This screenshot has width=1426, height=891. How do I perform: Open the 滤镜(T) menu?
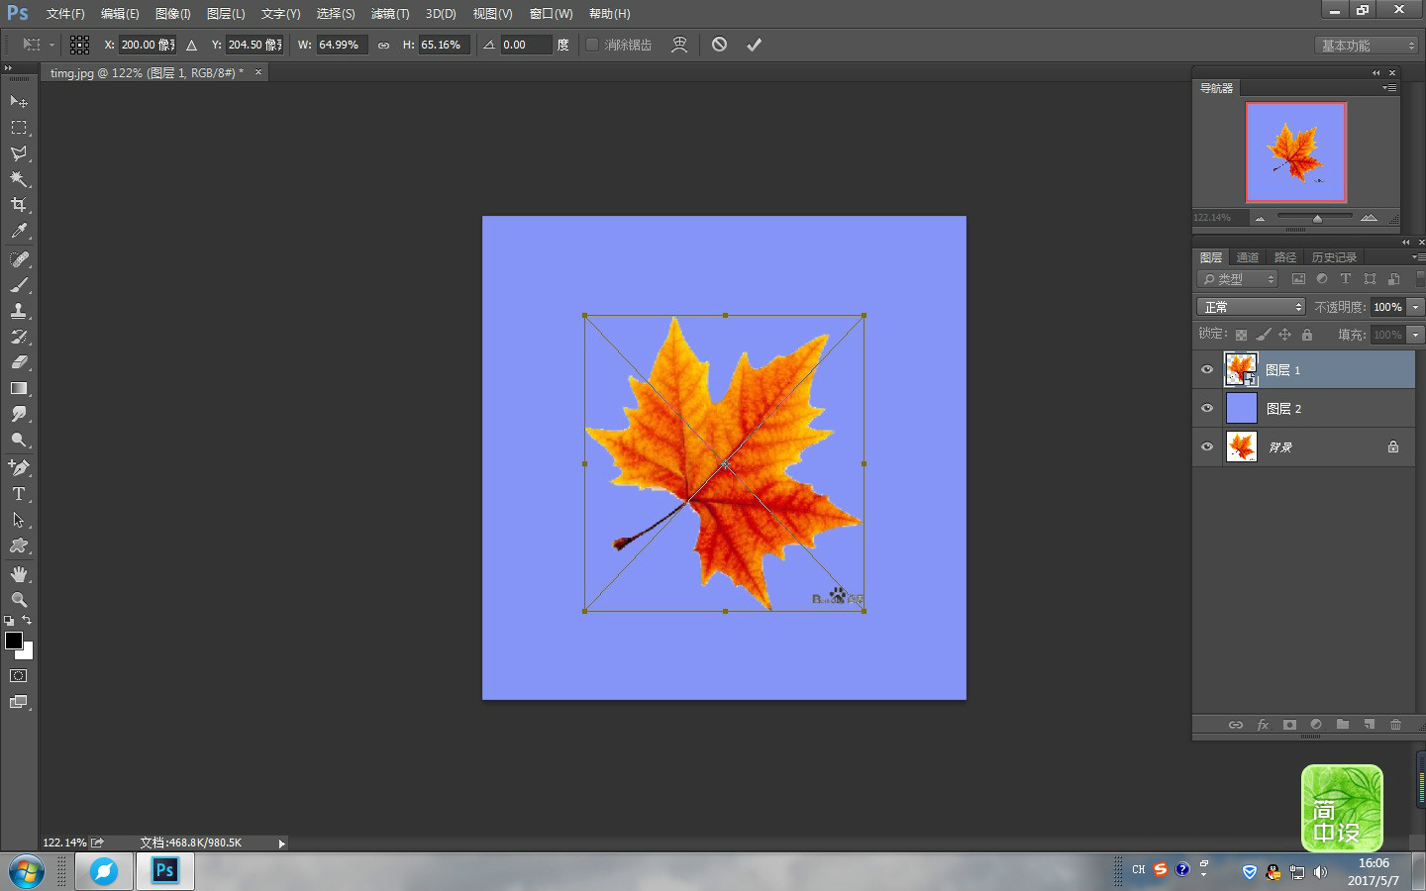pyautogui.click(x=389, y=14)
